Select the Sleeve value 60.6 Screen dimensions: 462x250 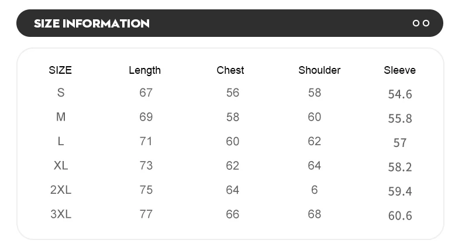tap(400, 216)
